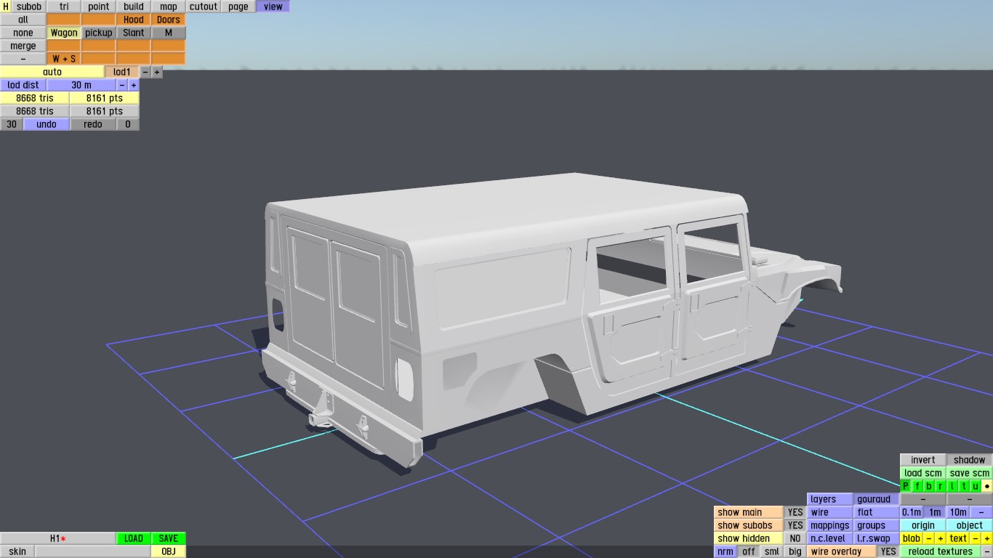Click the undo button
Viewport: 993px width, 558px height.
(x=47, y=124)
